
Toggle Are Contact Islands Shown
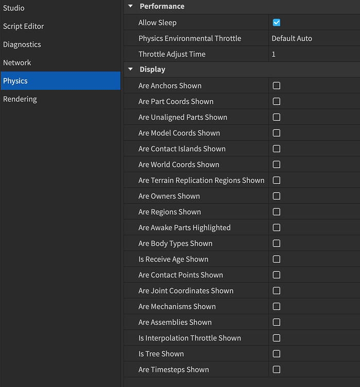277,149
